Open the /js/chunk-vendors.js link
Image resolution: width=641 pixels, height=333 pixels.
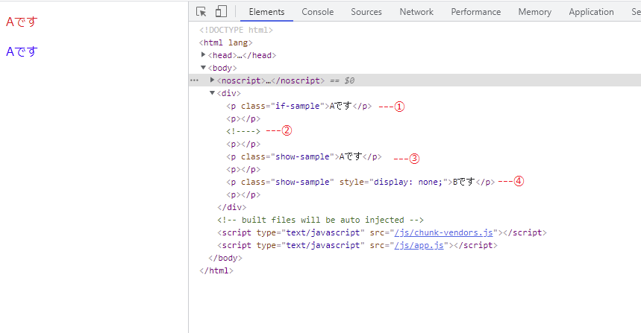pyautogui.click(x=443, y=232)
